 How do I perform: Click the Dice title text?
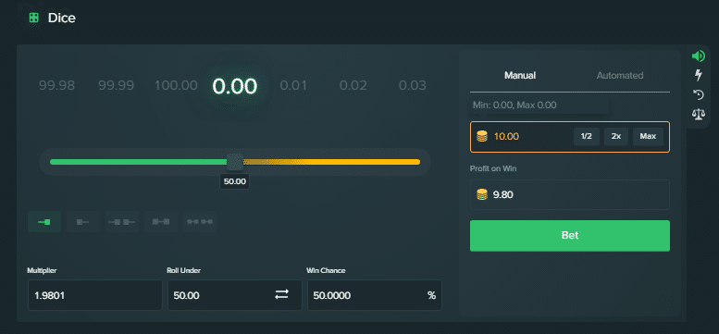coord(61,18)
